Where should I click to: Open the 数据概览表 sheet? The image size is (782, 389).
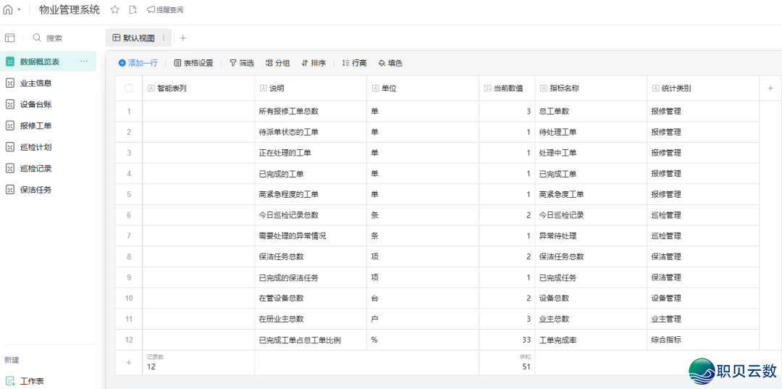[49, 62]
